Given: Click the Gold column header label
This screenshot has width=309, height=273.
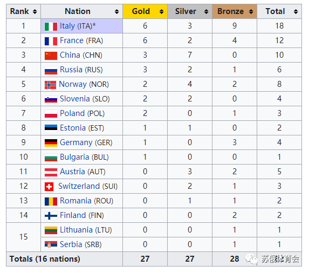Looking at the screenshot, I should [x=141, y=11].
